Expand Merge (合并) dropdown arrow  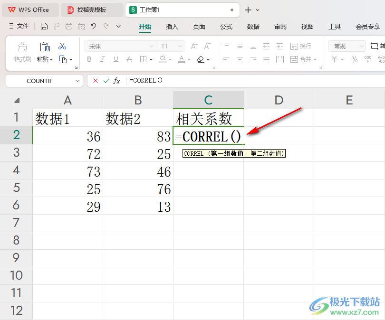tap(315, 59)
